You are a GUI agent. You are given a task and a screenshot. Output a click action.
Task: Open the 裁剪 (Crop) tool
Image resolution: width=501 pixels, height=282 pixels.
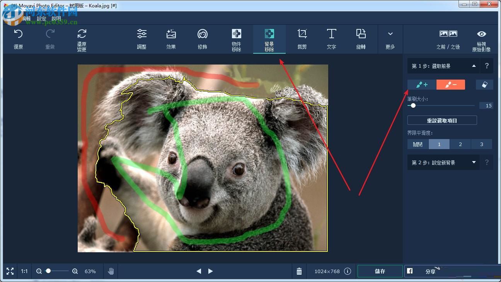tap(302, 39)
